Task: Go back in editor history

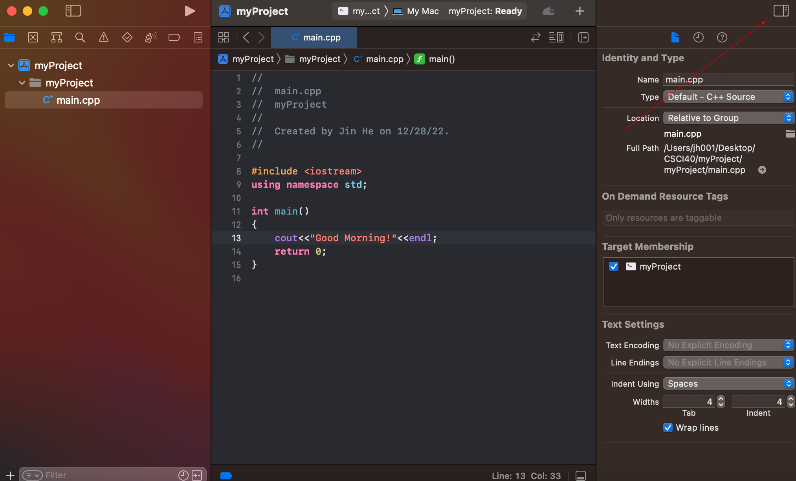Action: coord(246,37)
